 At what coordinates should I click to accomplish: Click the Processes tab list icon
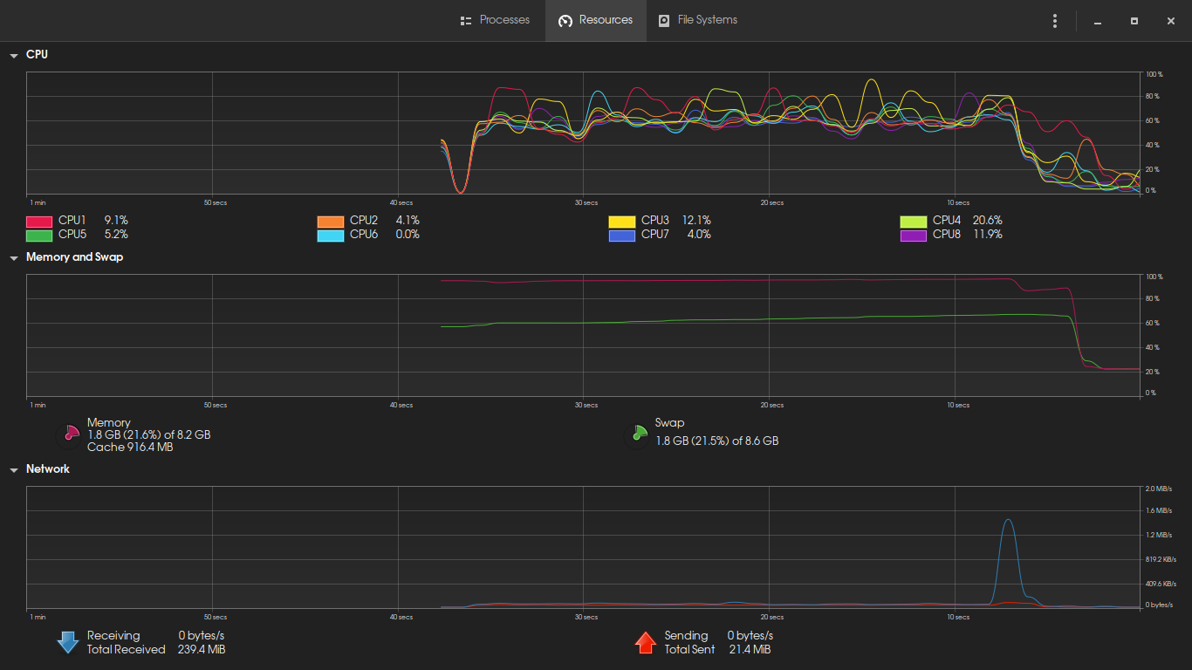click(x=466, y=20)
